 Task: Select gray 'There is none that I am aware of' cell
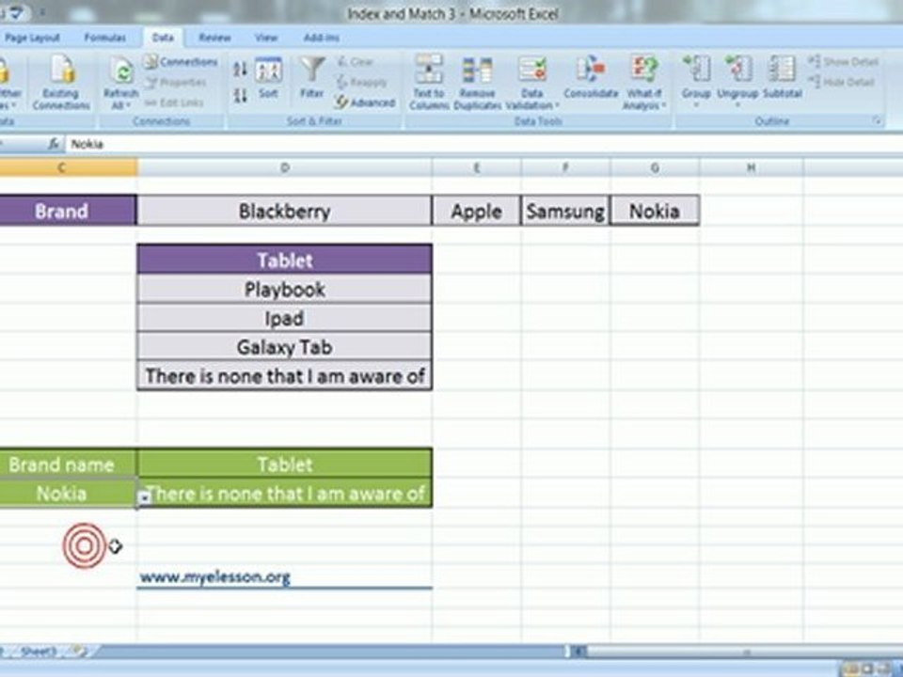click(x=284, y=376)
